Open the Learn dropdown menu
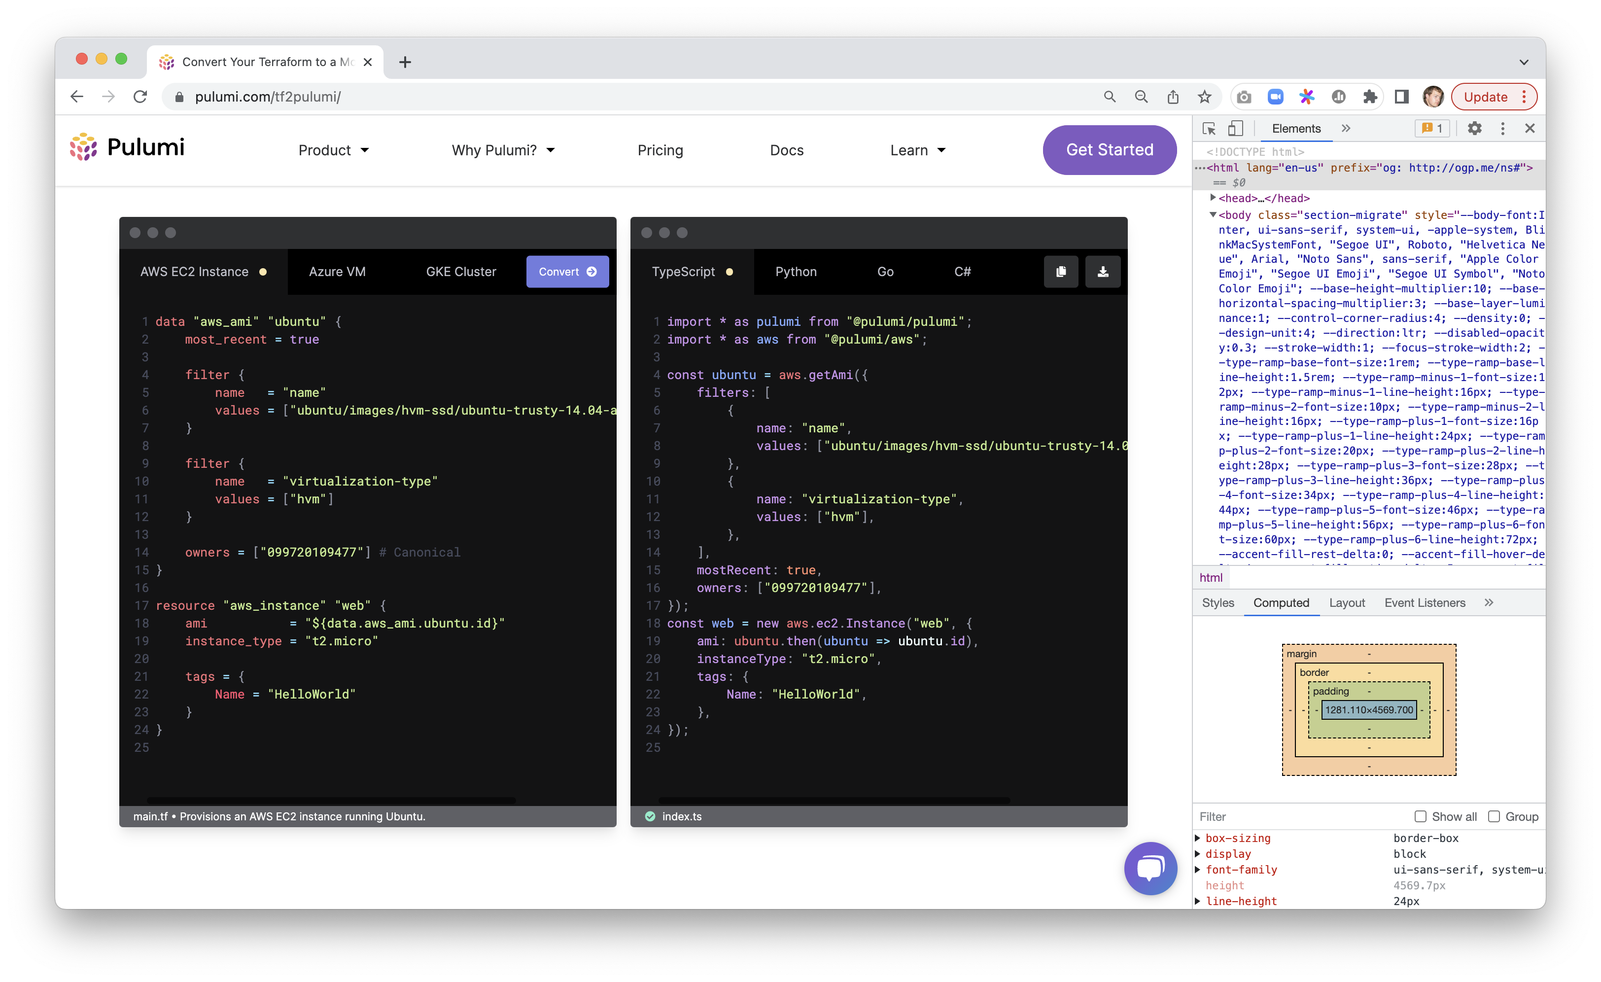 917,150
